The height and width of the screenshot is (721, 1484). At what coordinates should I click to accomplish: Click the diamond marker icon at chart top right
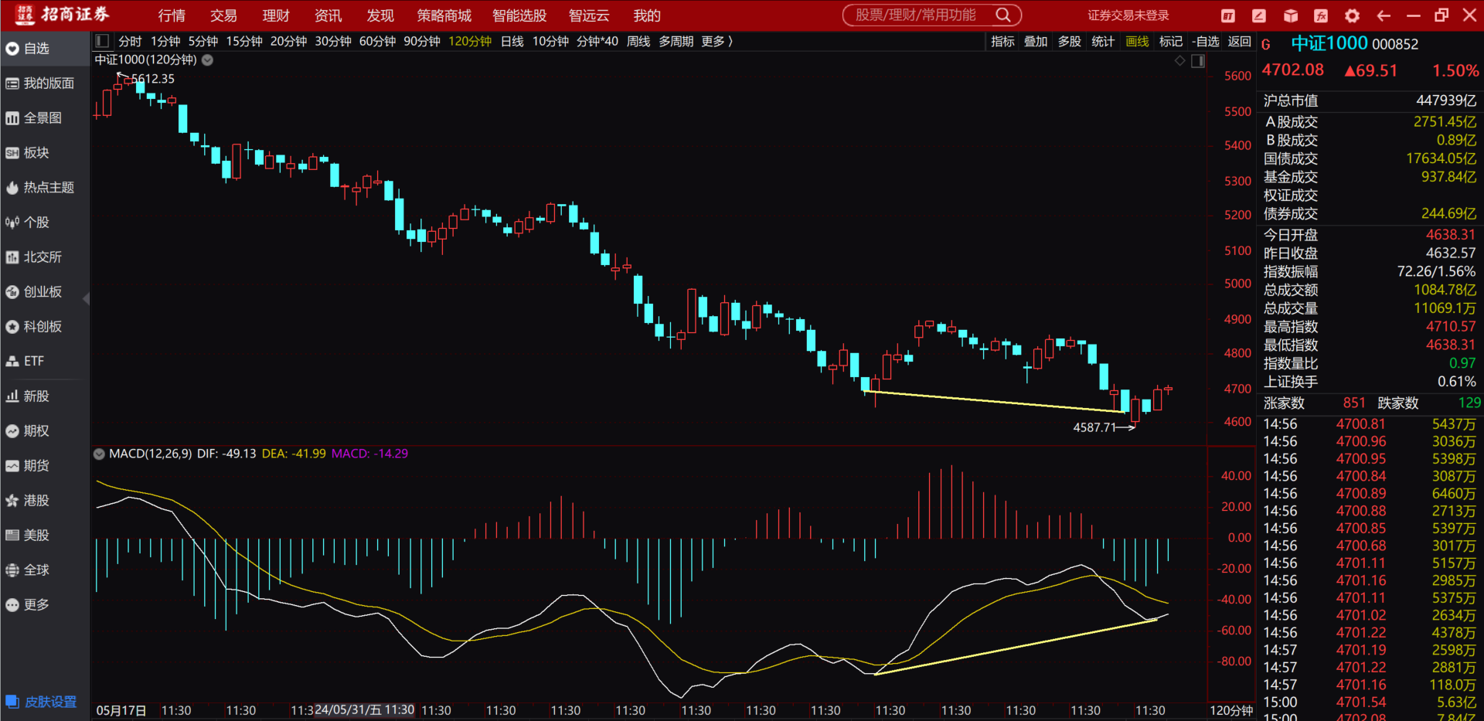point(1180,60)
